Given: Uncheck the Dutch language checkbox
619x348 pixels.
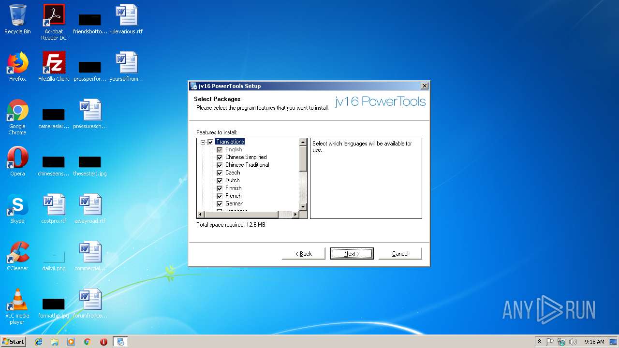Looking at the screenshot, I should [220, 181].
